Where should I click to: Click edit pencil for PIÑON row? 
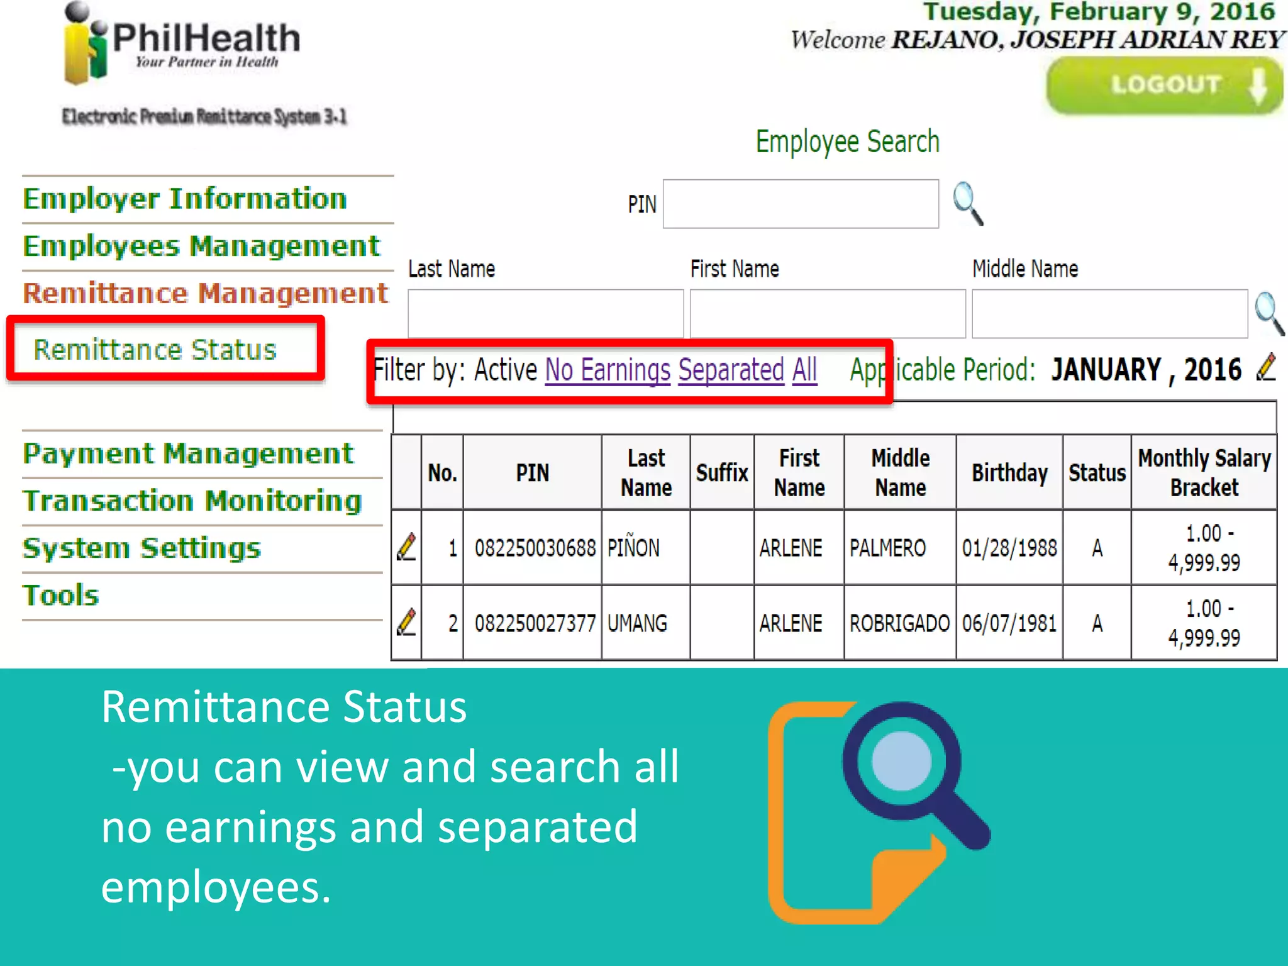coord(407,547)
